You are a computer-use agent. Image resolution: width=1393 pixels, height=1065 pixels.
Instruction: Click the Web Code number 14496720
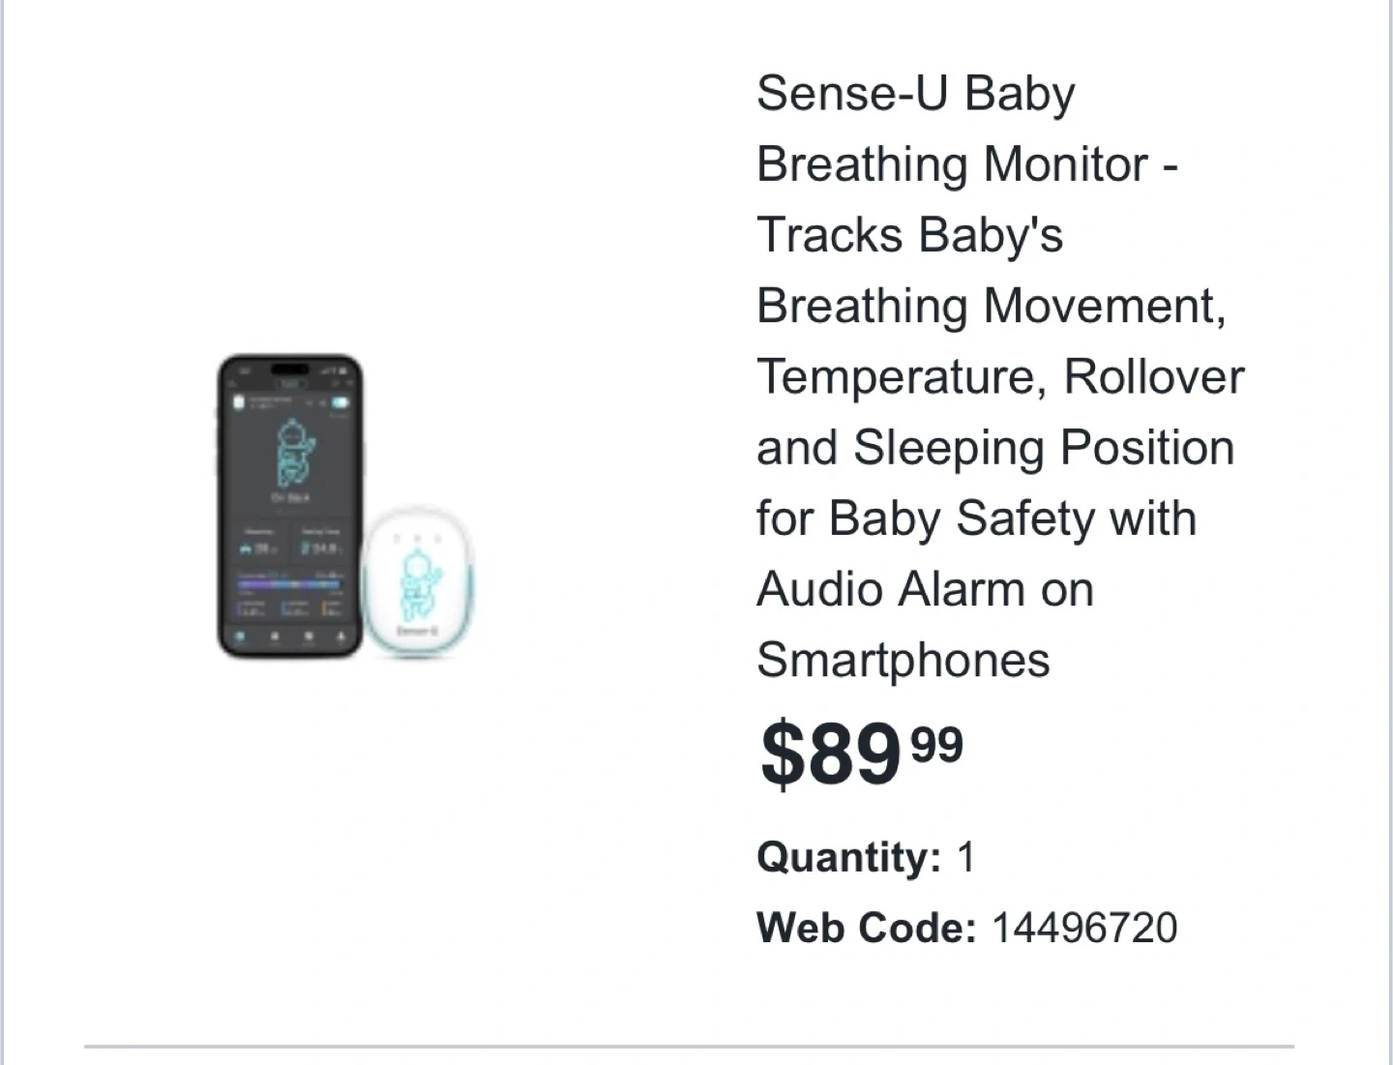pos(1084,928)
